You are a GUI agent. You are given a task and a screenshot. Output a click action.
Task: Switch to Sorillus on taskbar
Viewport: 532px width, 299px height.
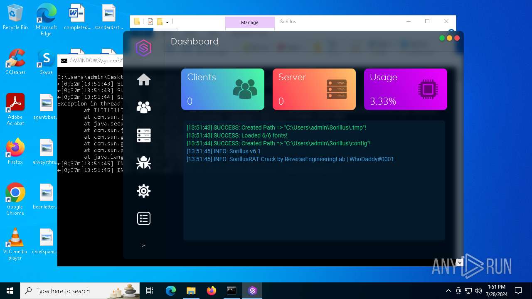point(252,291)
